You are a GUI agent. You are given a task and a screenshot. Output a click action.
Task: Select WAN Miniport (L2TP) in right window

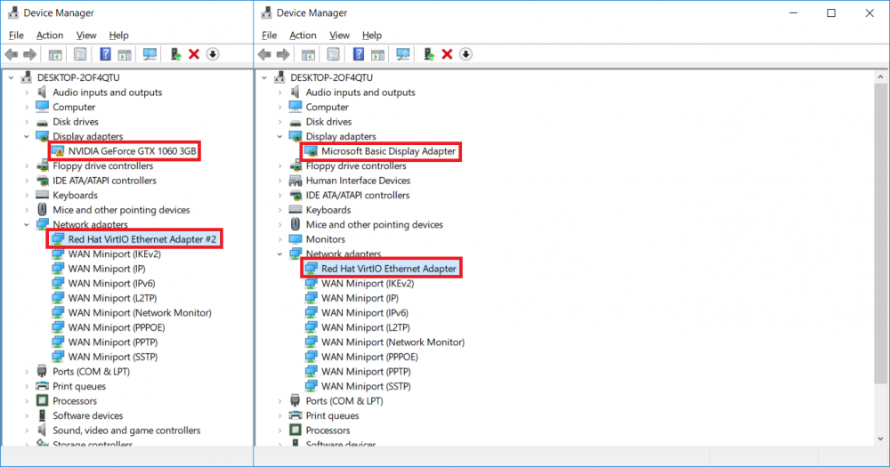[x=366, y=327]
